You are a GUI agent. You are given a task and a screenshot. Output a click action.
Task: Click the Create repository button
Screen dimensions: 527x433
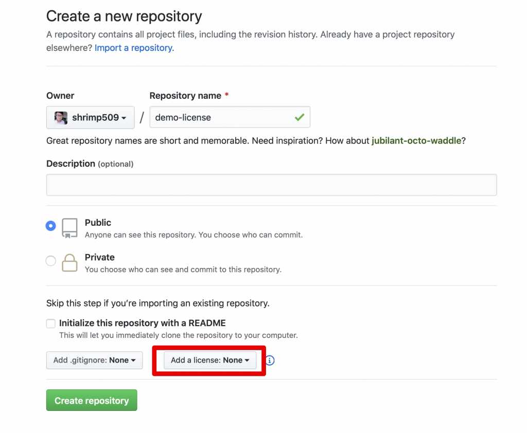92,400
